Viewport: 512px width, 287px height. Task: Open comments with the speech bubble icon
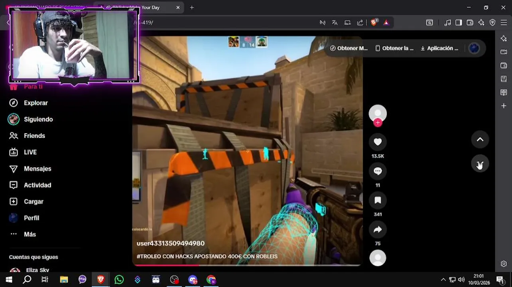(378, 171)
